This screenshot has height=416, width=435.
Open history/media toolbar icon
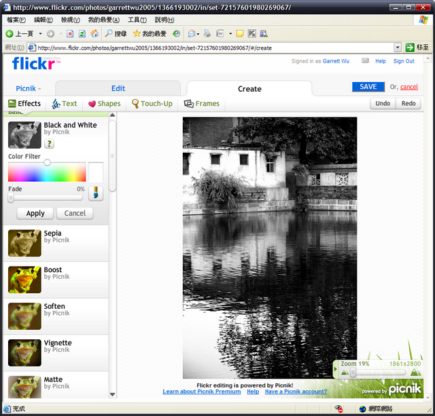coord(176,34)
